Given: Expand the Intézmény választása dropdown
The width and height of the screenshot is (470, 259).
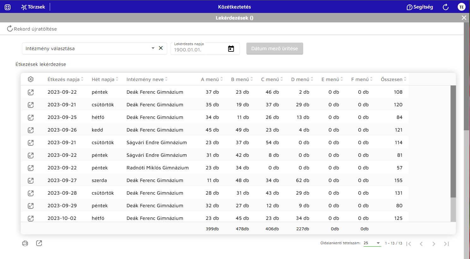Looking at the screenshot, I should pos(153,48).
